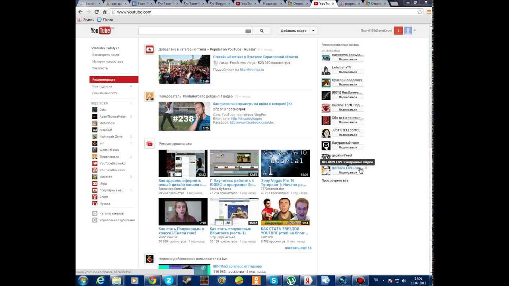509x286 pixels.
Task: Collapse the ПОДПИСКИ section arrow
Action: pyautogui.click(x=131, y=103)
